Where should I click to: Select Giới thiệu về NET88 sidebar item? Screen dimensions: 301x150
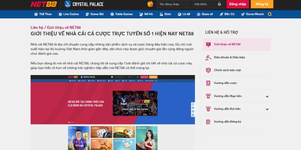(x=237, y=44)
